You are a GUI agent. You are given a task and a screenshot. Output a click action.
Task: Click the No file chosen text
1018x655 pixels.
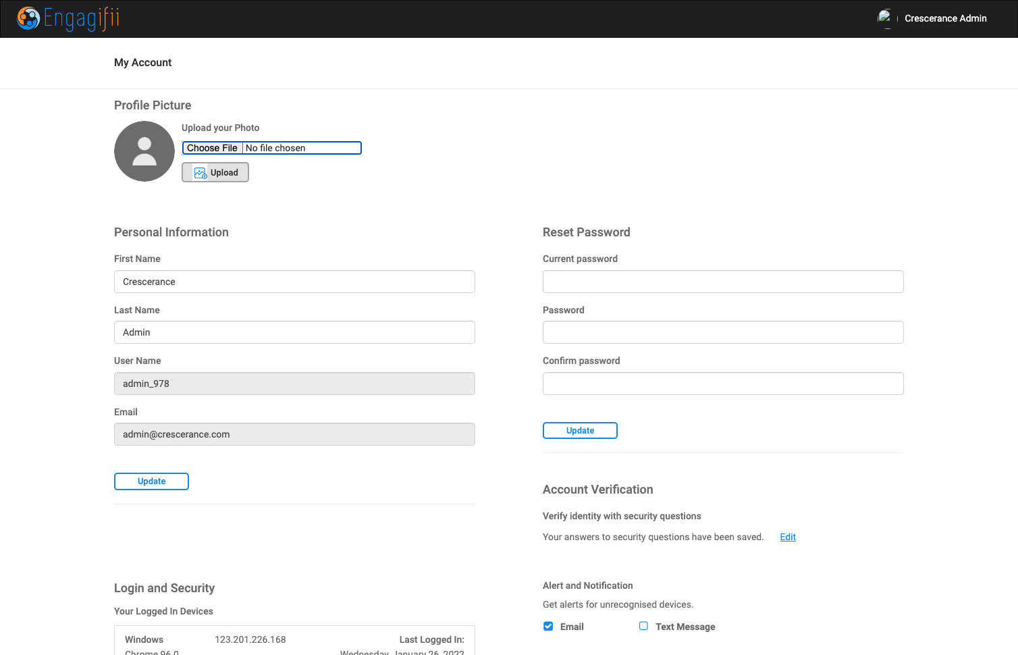(275, 148)
